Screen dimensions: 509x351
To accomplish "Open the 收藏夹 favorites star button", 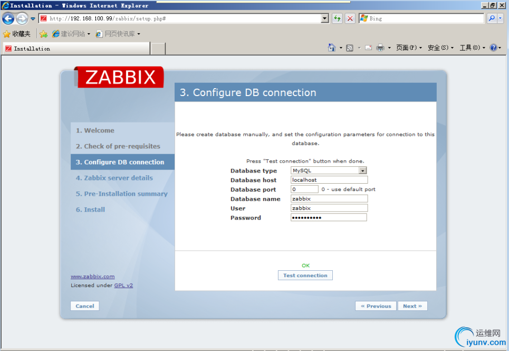I will coord(16,34).
